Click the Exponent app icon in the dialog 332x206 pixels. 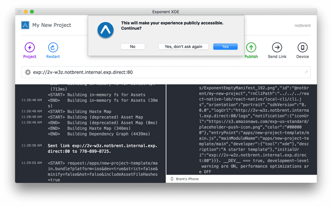105,30
